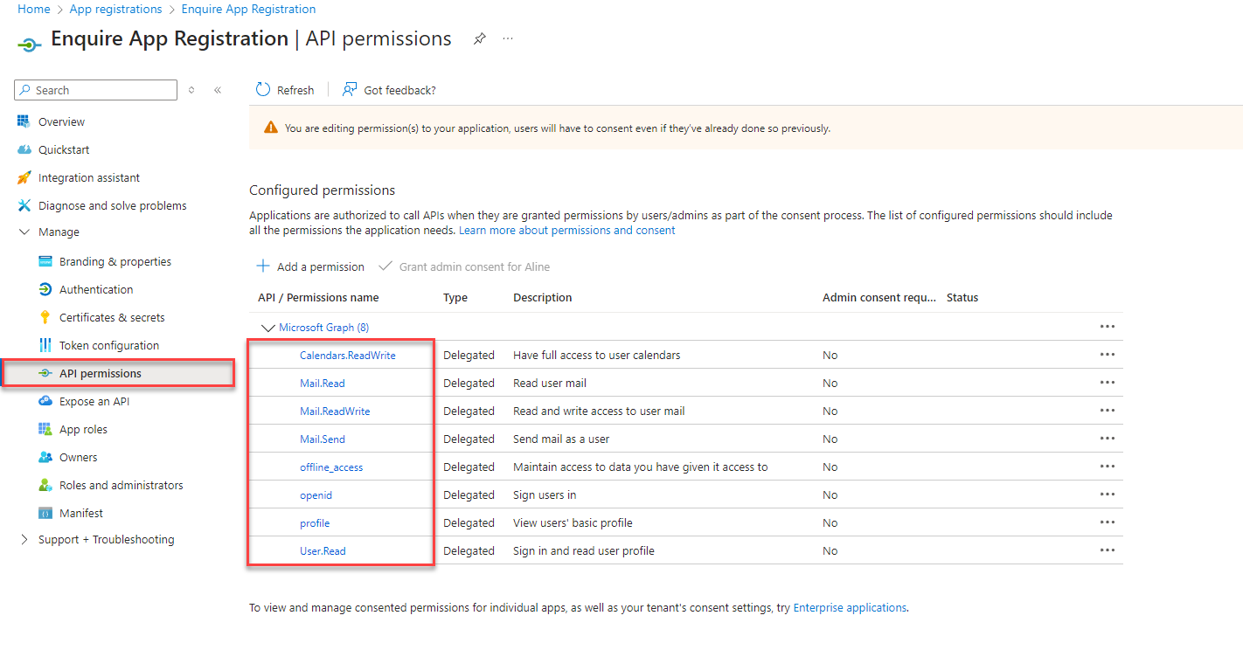Open the ellipsis menu for the profile row

click(1108, 522)
